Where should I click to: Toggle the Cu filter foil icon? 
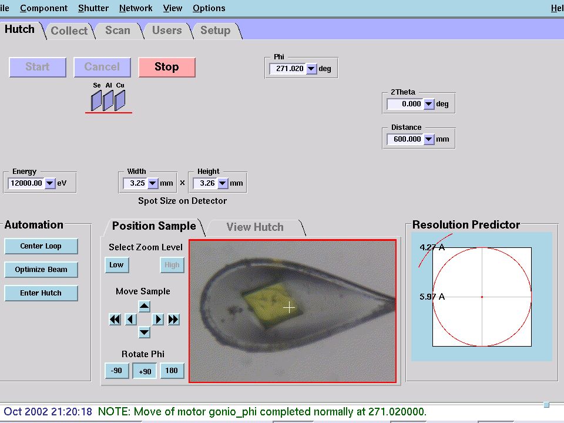[120, 100]
